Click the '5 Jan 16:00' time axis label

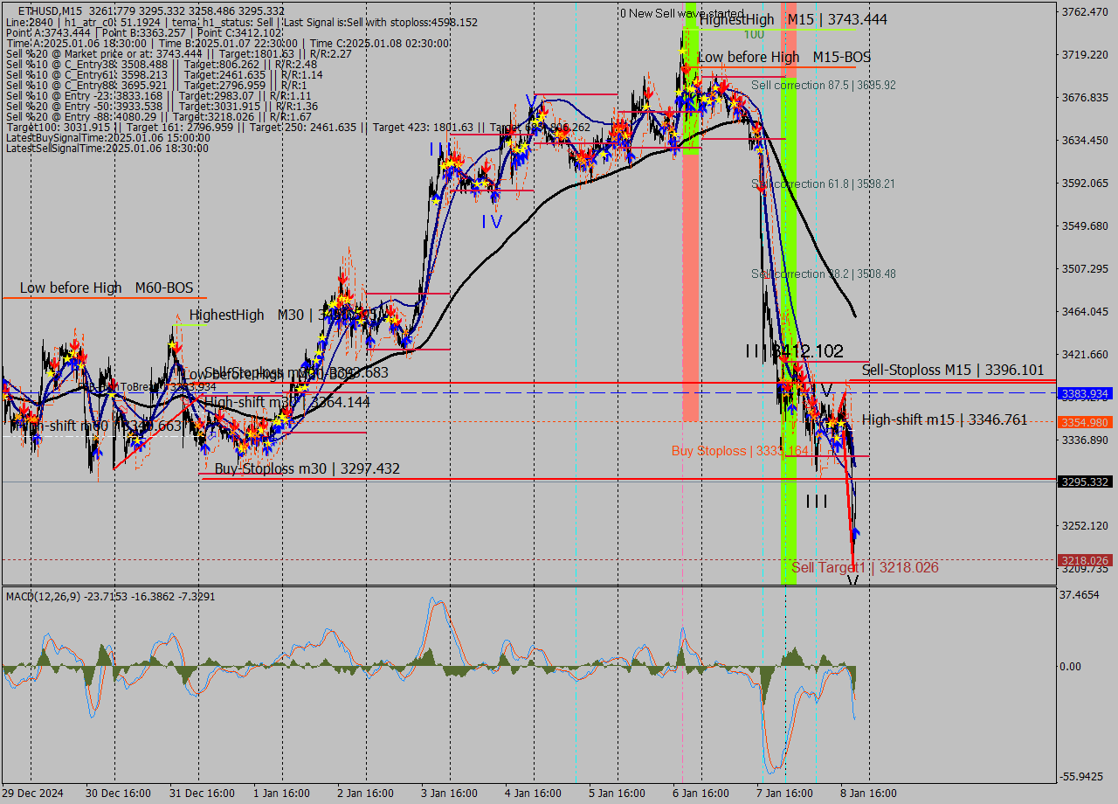(617, 794)
